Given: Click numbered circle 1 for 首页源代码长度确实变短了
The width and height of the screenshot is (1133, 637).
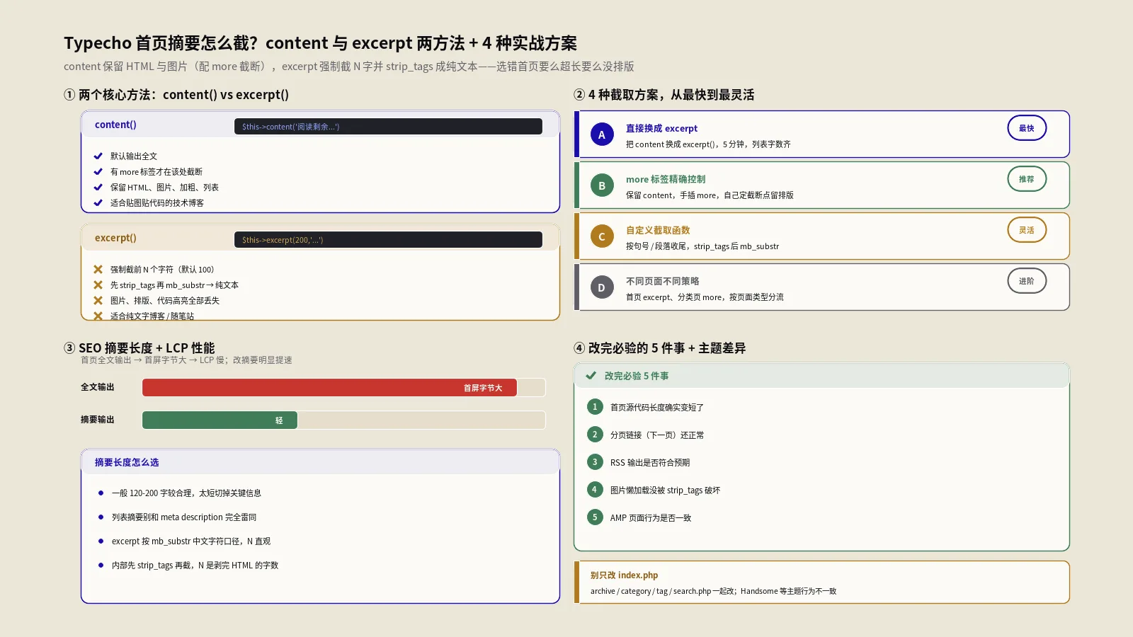Looking at the screenshot, I should (x=595, y=407).
